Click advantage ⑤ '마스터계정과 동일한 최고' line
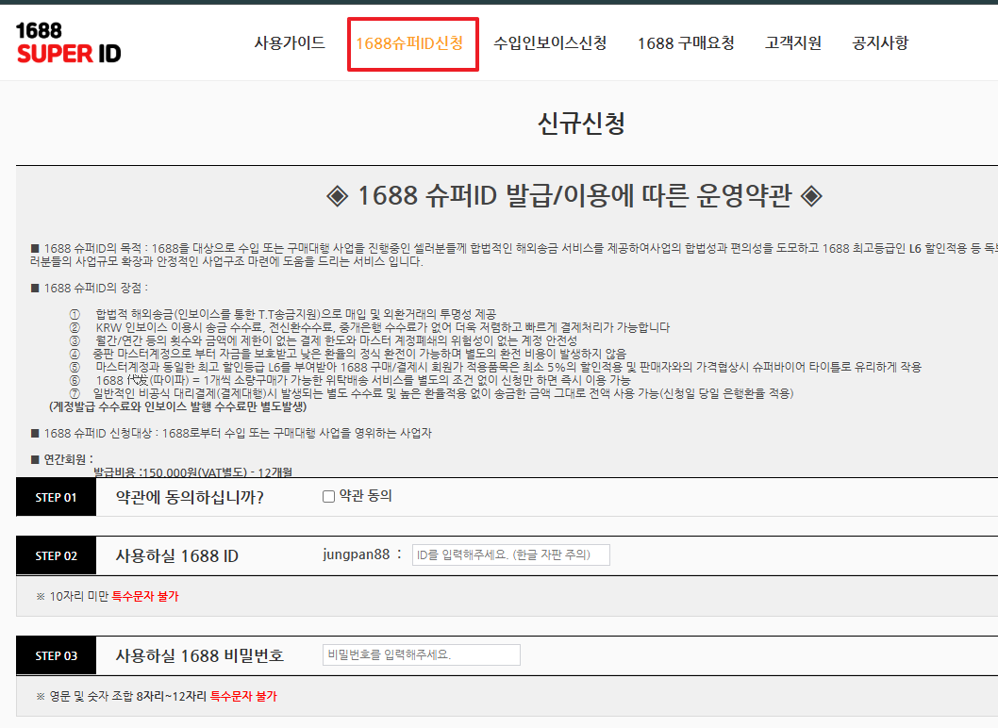This screenshot has width=998, height=728. 495,367
